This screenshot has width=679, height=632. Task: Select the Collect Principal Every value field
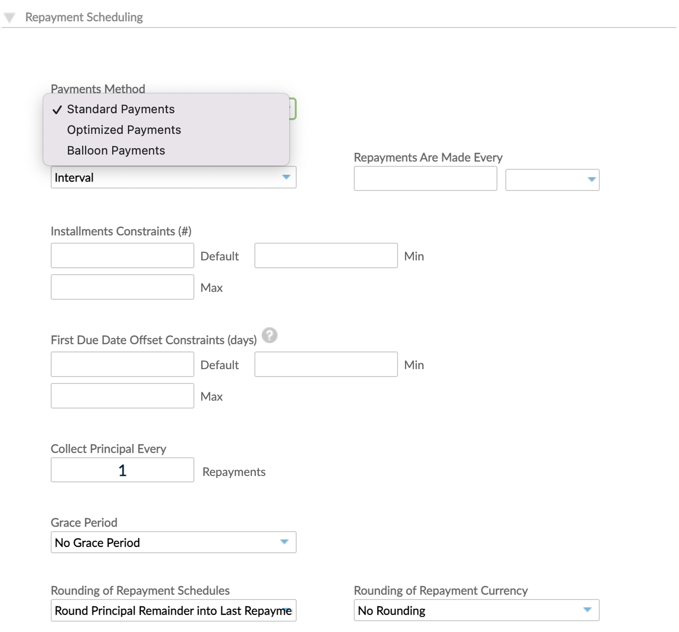click(x=122, y=470)
